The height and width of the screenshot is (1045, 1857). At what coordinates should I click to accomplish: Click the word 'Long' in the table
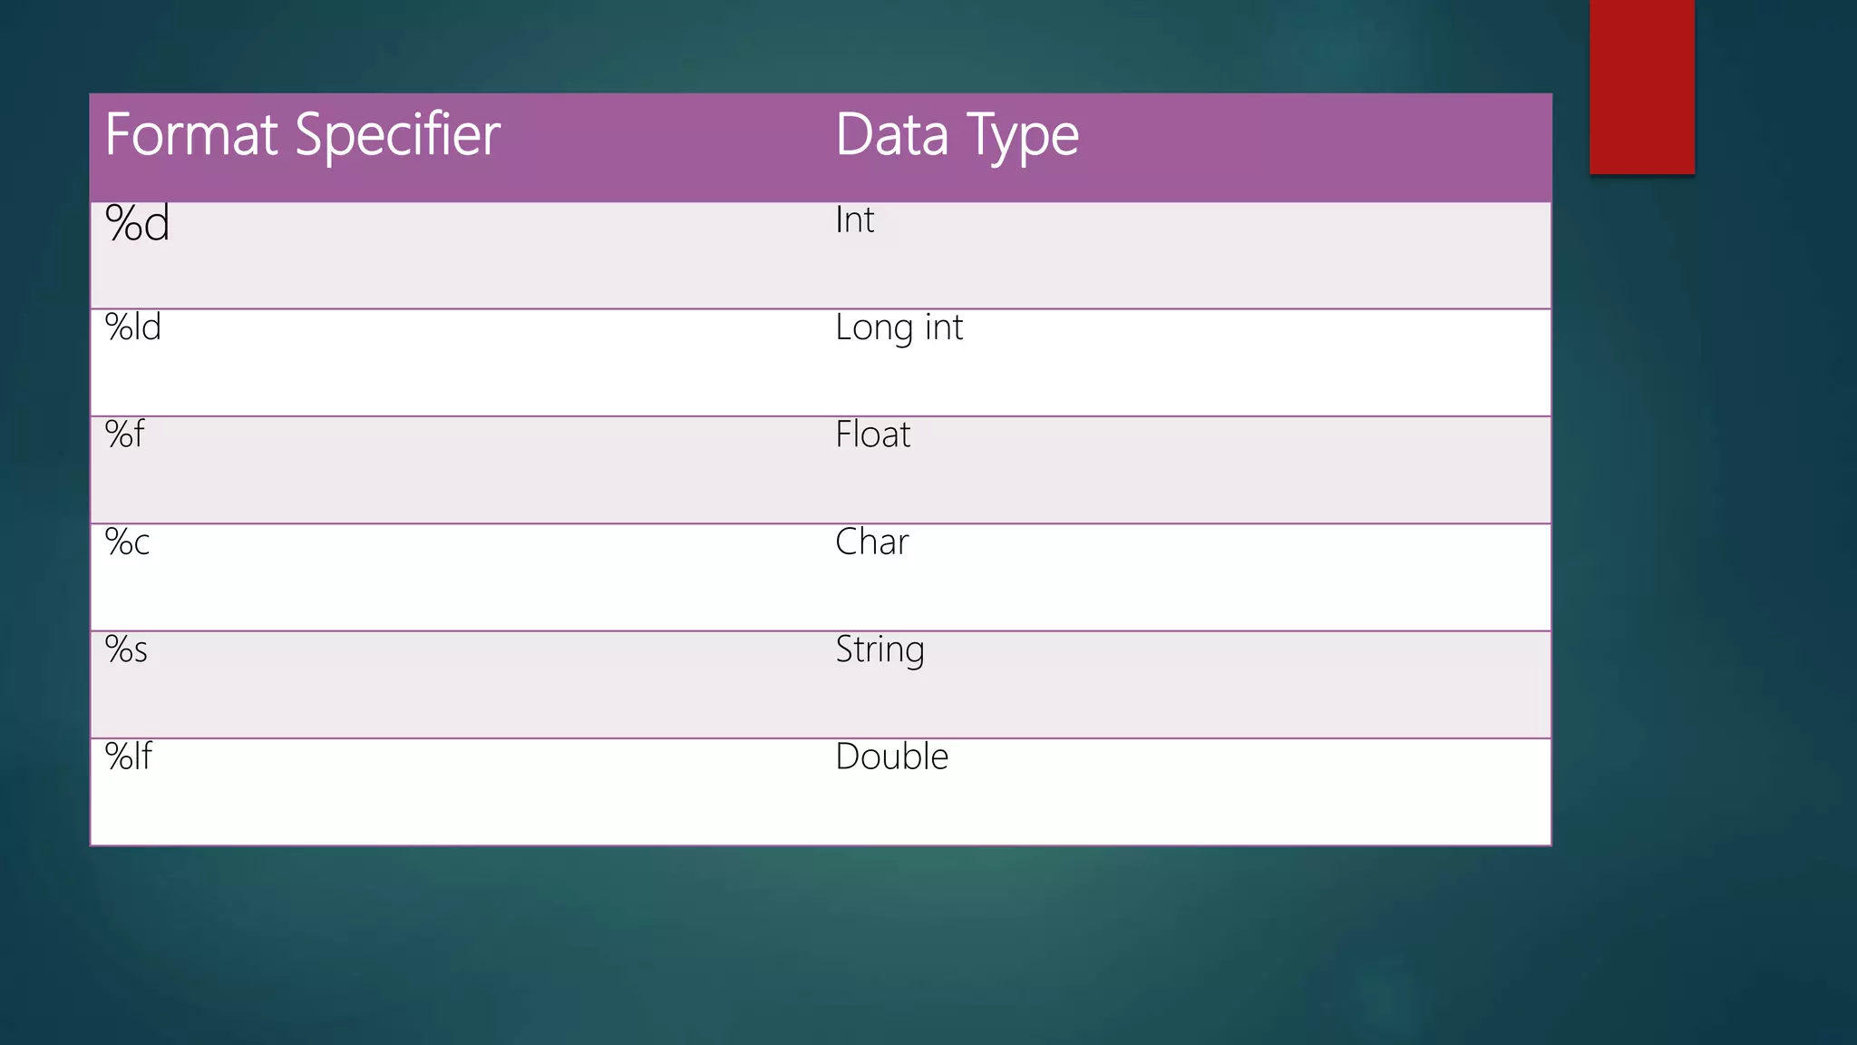point(873,327)
